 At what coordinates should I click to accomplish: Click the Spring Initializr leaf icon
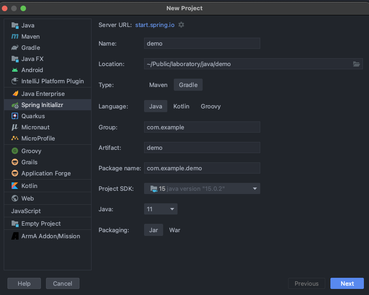[15, 105]
